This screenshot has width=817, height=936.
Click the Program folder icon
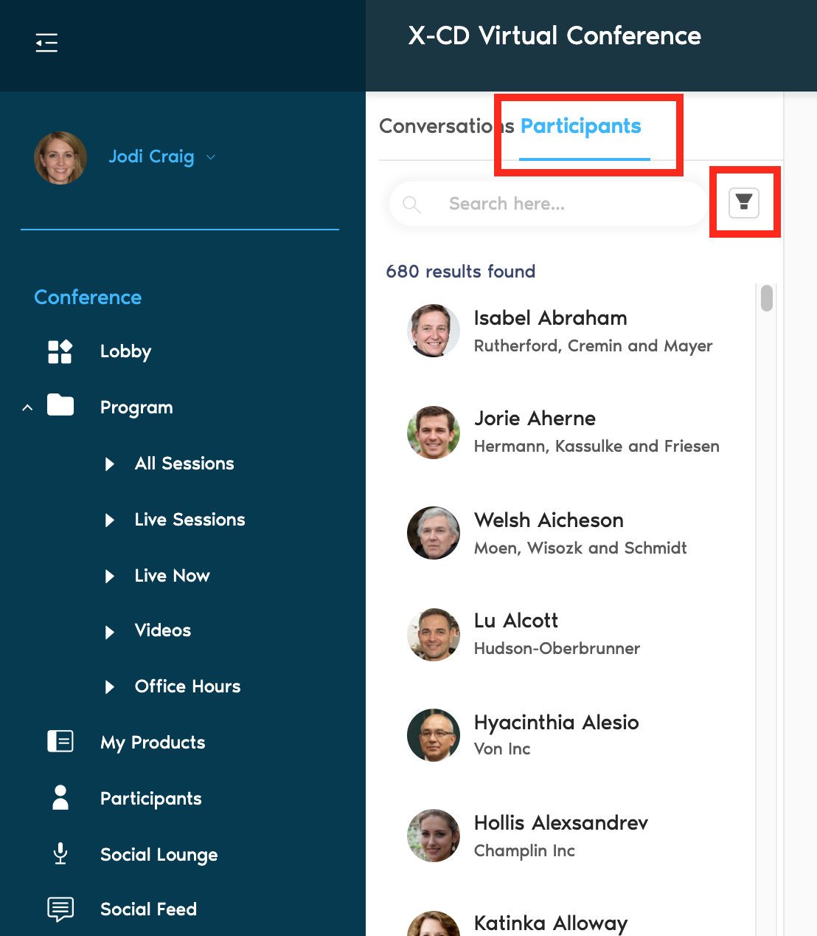point(60,405)
